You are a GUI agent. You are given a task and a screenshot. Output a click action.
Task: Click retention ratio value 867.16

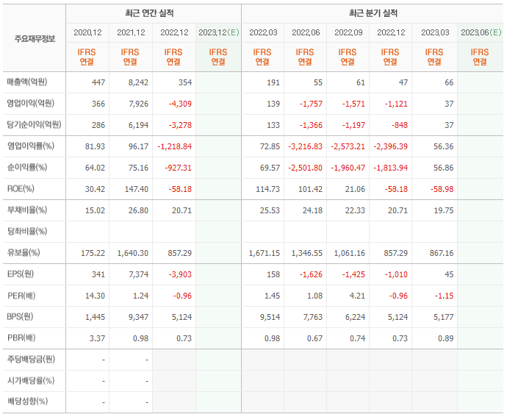(442, 253)
